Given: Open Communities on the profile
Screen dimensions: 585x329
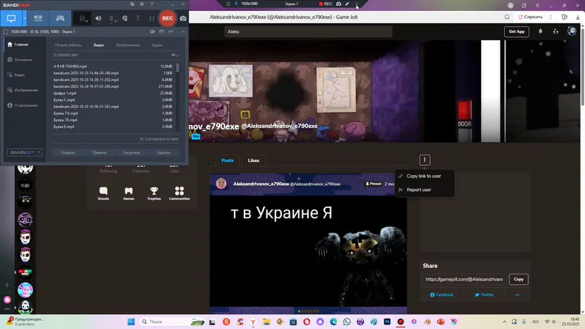Looking at the screenshot, I should coord(179,194).
